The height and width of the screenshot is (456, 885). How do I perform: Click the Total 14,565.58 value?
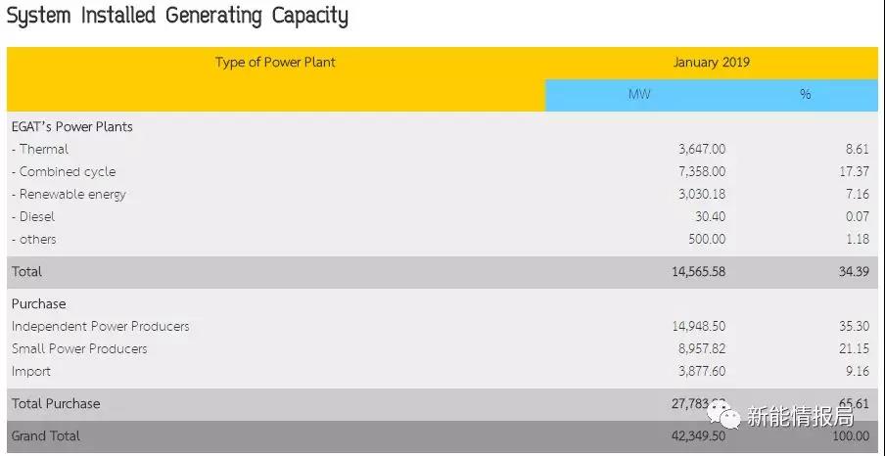point(699,271)
